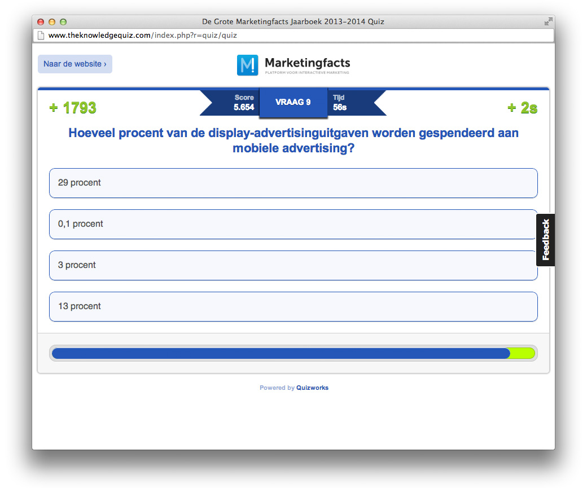Click the yellow minimize window button
The image size is (587, 488).
(x=52, y=22)
